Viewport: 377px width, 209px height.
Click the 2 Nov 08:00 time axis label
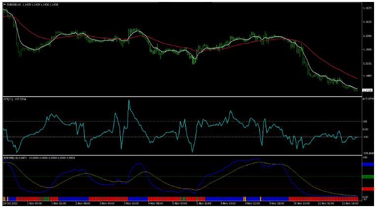point(83,204)
